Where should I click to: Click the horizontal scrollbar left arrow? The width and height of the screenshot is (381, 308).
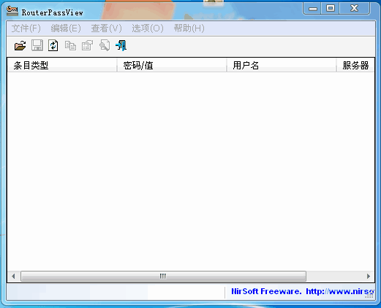(x=13, y=277)
